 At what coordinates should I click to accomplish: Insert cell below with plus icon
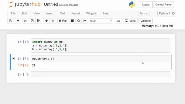[x=18, y=21]
